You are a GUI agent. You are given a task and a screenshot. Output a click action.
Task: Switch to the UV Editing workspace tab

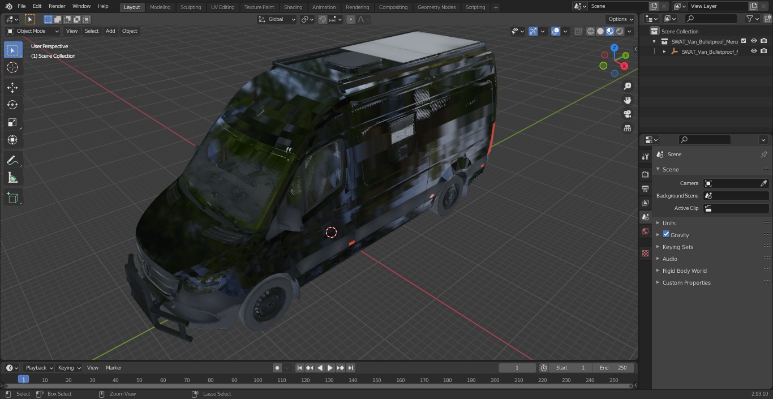[x=222, y=7]
